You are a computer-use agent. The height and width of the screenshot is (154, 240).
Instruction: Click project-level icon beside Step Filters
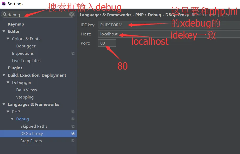73,141
